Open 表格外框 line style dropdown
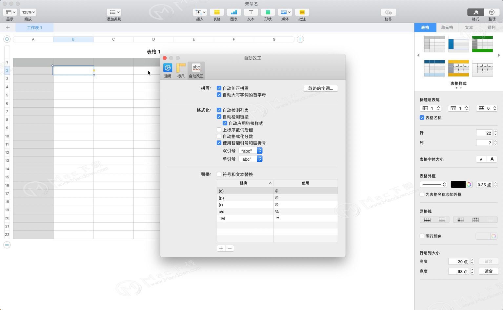This screenshot has width=503, height=310. (433, 185)
